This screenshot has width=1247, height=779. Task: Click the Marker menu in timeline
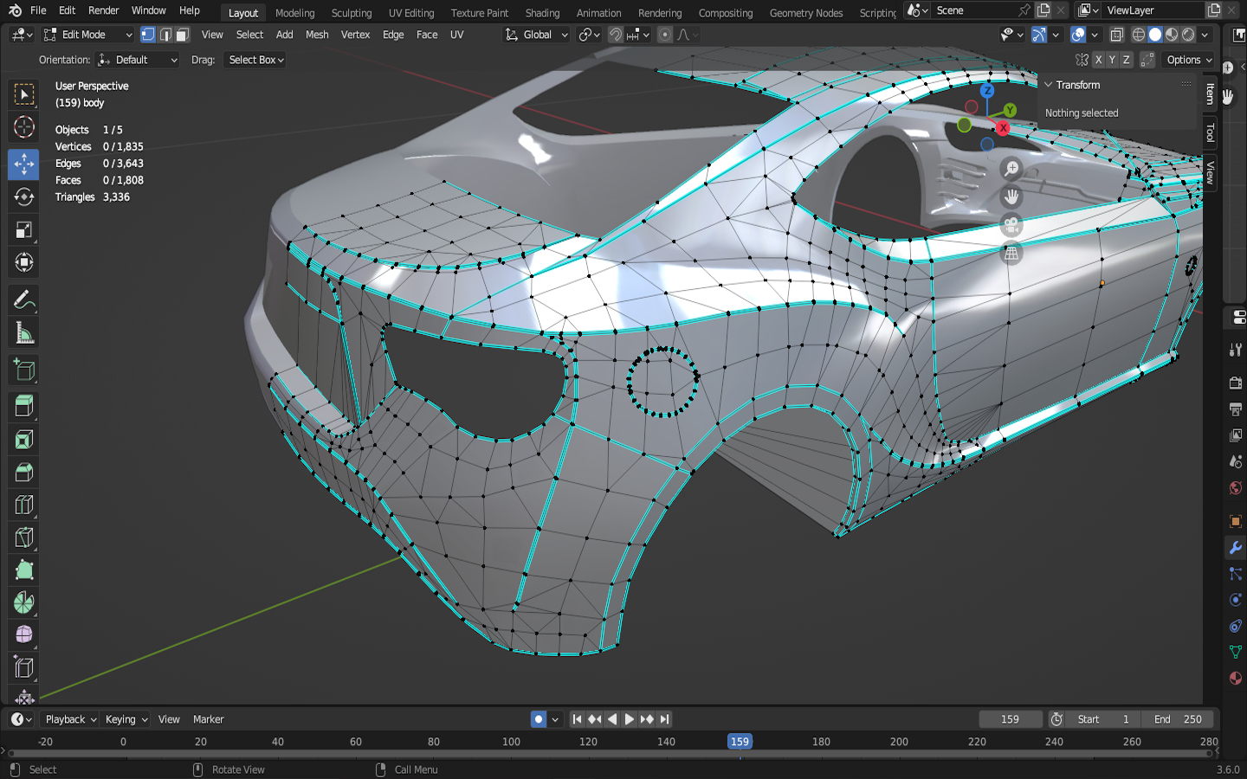tap(208, 719)
